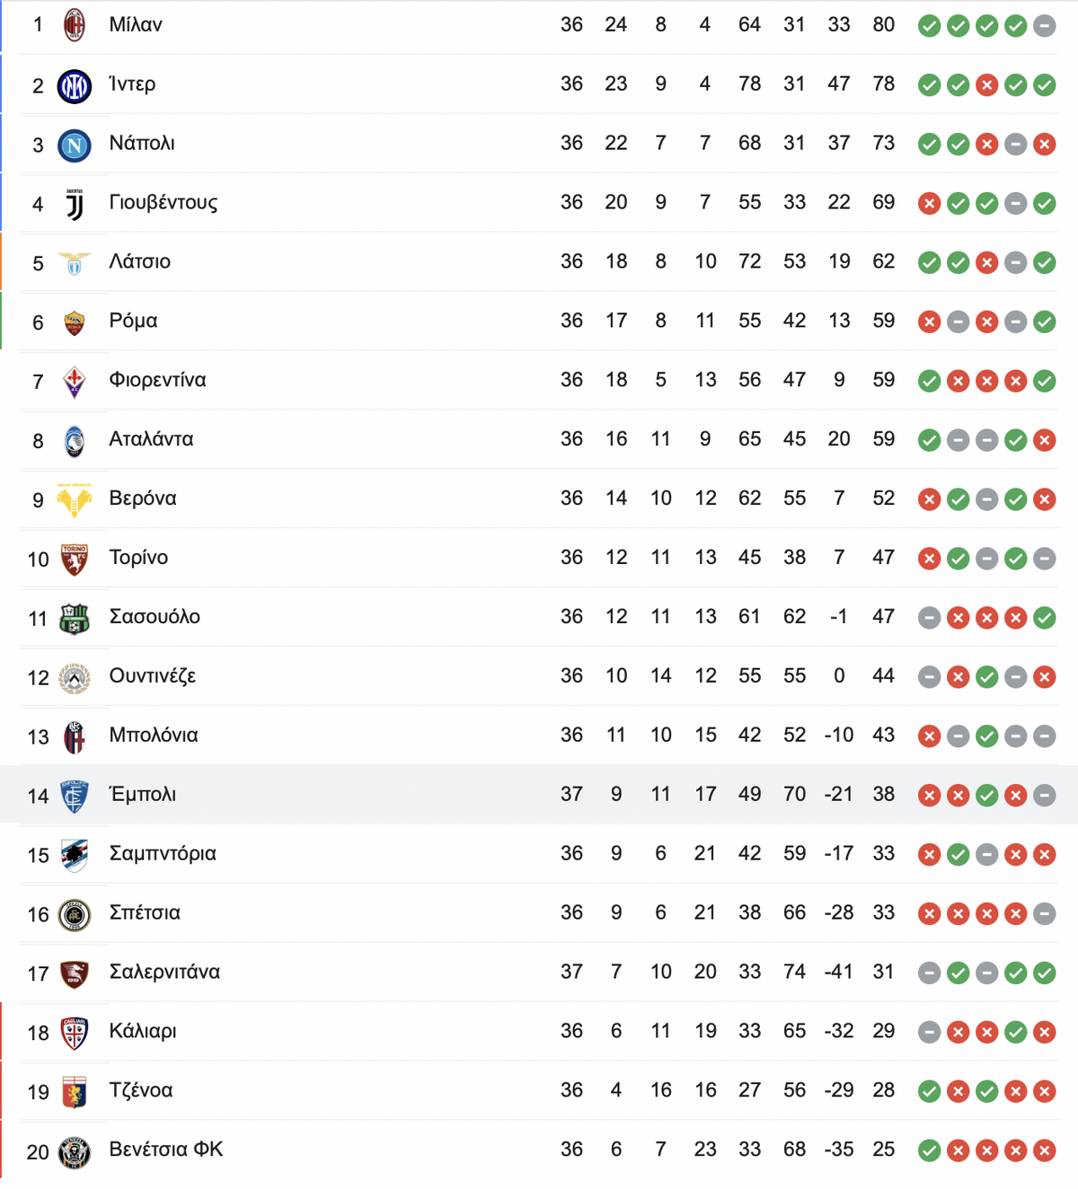Image resolution: width=1078 pixels, height=1189 pixels.
Task: Open the Αταλάντα team name
Action: [151, 439]
